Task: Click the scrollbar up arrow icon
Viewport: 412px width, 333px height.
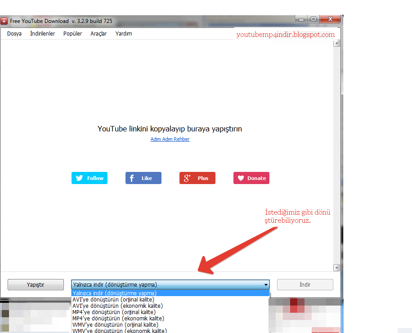Action: click(336, 43)
